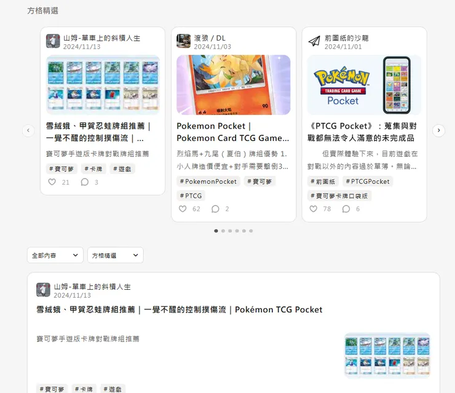This screenshot has width=455, height=393.
Task: Click #寶可夢 tag in bottom list post
Action: tap(52, 389)
